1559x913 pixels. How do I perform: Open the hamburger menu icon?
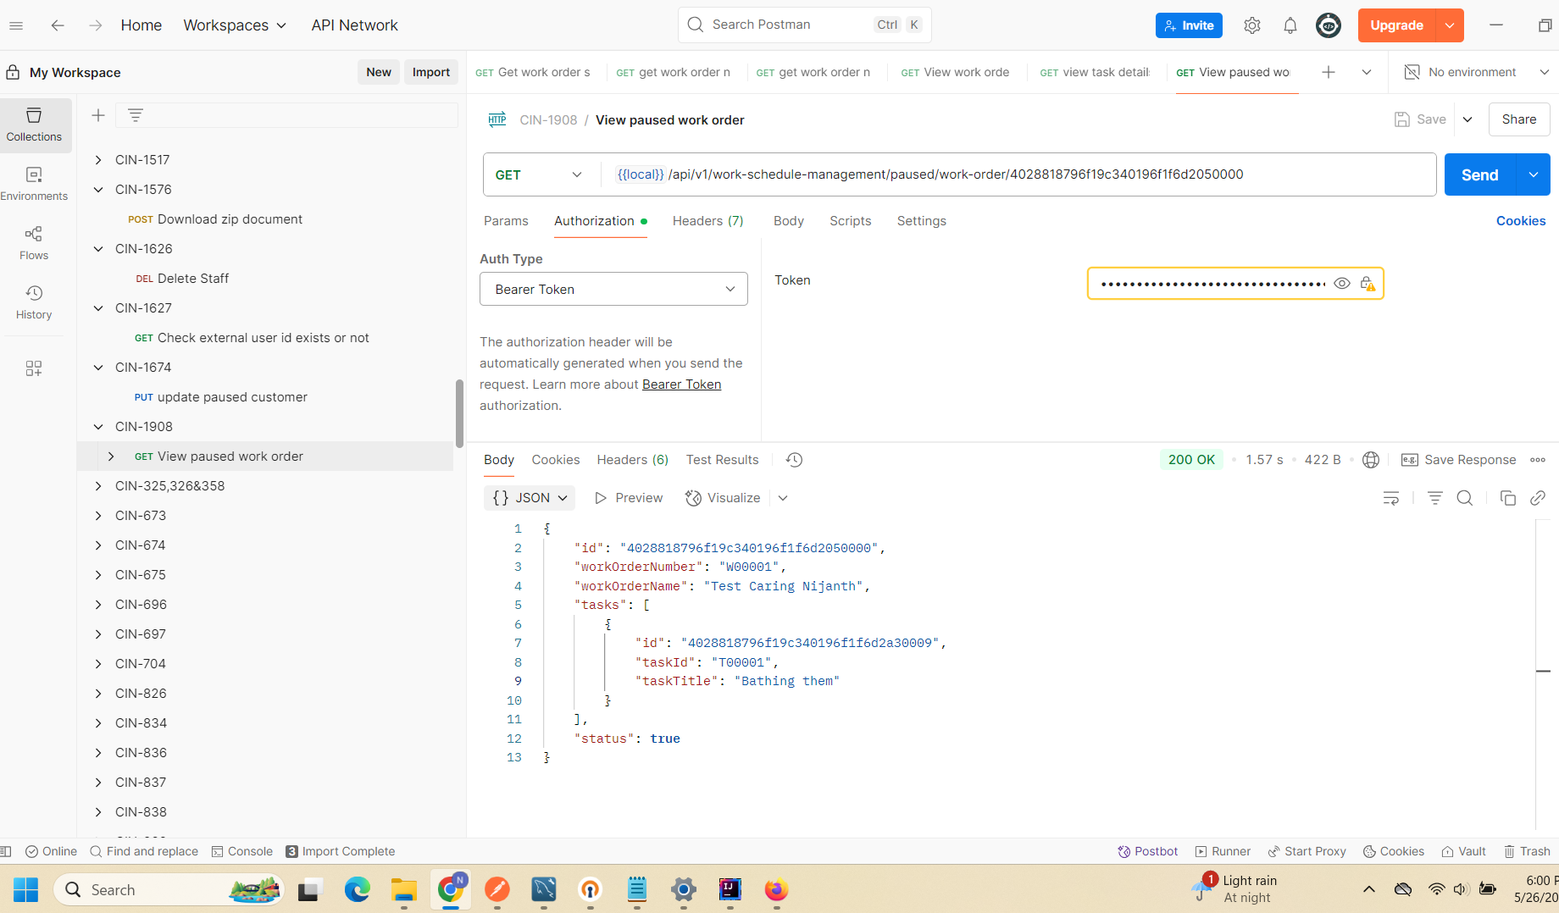tap(16, 25)
